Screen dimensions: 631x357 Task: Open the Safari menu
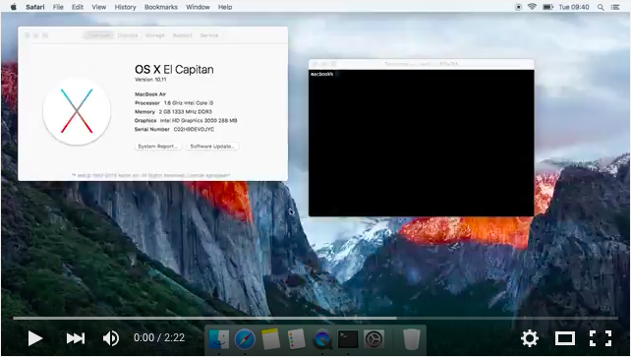(x=35, y=7)
